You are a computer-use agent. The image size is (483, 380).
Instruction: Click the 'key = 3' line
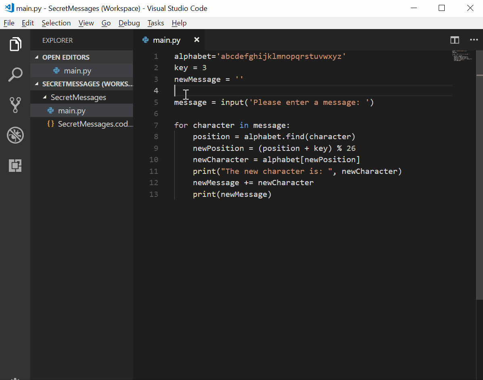[x=190, y=68]
